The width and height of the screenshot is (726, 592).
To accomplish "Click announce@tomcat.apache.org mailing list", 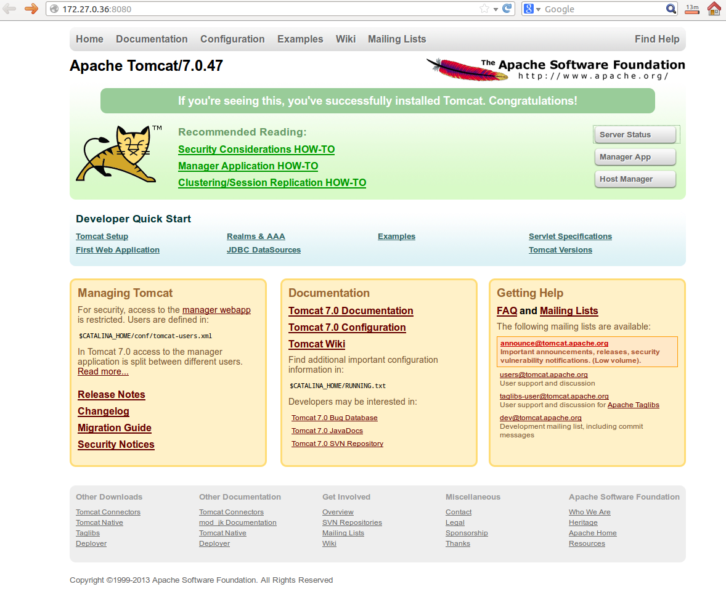I will click(x=554, y=344).
